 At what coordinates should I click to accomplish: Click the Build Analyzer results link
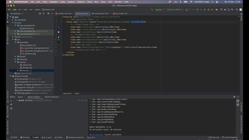click(96, 135)
